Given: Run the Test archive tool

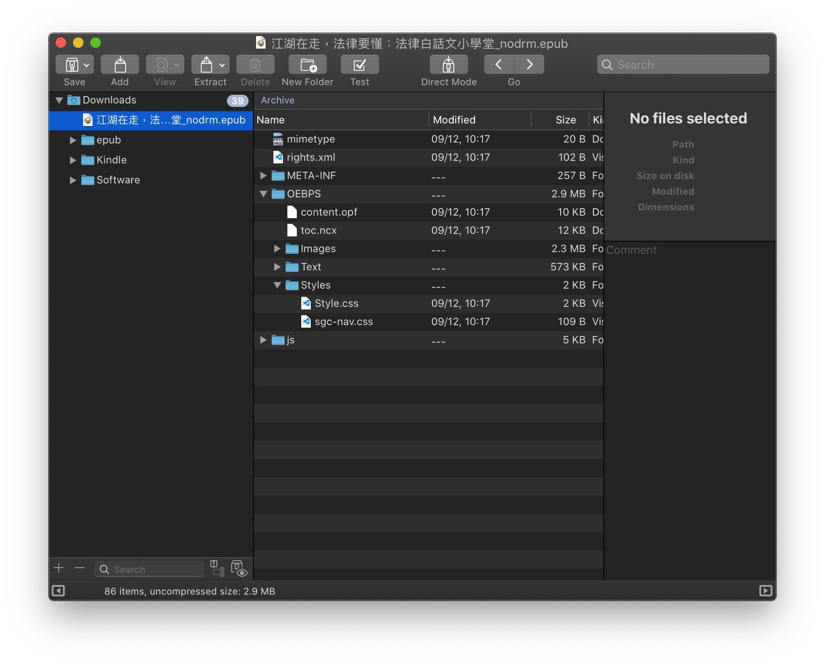Looking at the screenshot, I should pos(360,65).
